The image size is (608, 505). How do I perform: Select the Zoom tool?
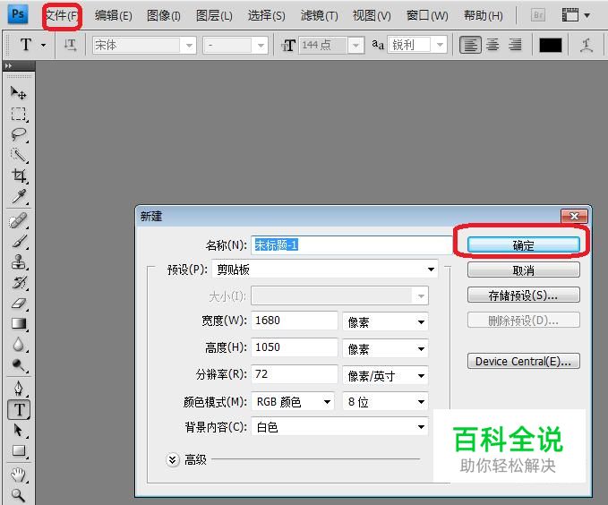click(x=18, y=495)
